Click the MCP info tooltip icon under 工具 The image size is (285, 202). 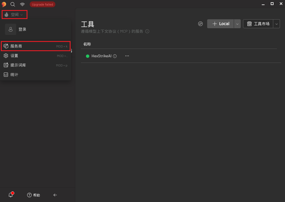coord(147,31)
